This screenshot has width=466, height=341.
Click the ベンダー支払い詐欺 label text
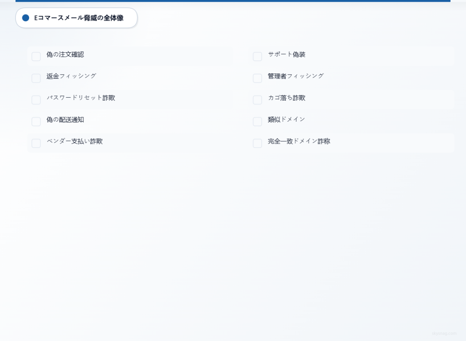click(75, 141)
